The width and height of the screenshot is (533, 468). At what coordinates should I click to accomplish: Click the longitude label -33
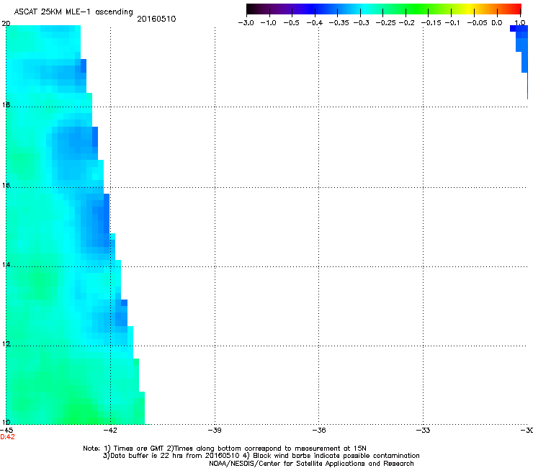pos(424,431)
